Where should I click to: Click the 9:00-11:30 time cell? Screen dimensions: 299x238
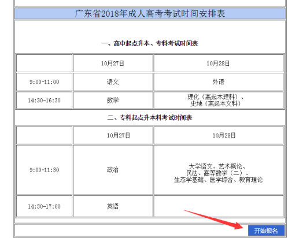pos(45,170)
